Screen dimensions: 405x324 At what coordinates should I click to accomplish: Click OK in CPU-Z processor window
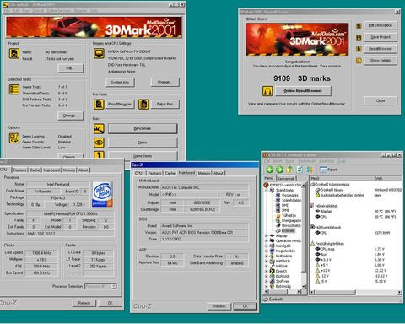[x=110, y=303]
